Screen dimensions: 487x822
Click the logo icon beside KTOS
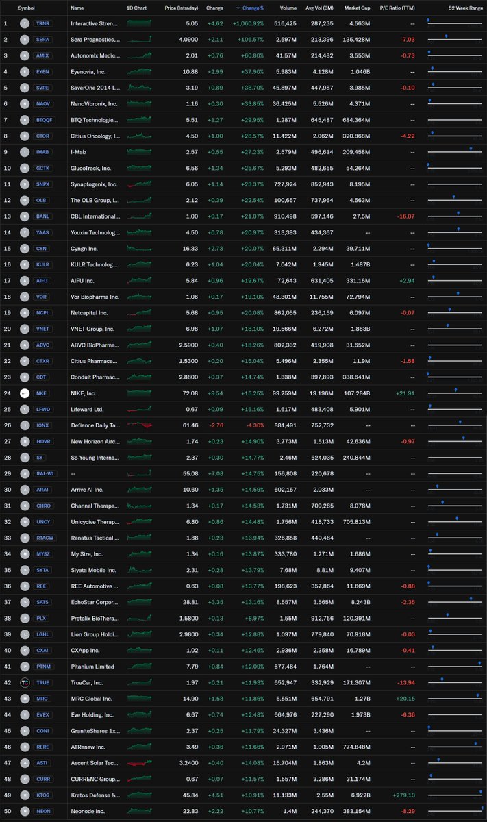click(x=25, y=795)
